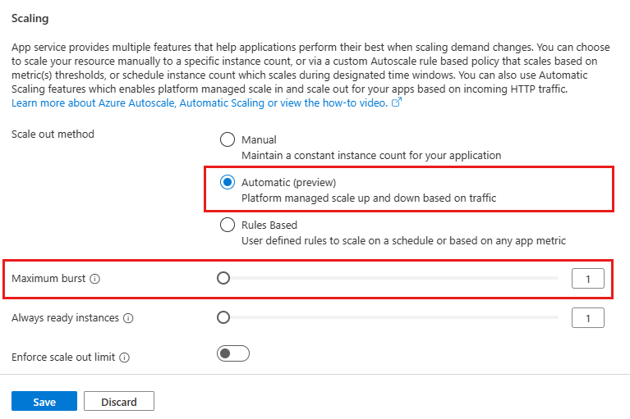Click the Enforce scale out limit info icon
Image resolution: width=630 pixels, height=419 pixels.
[124, 358]
